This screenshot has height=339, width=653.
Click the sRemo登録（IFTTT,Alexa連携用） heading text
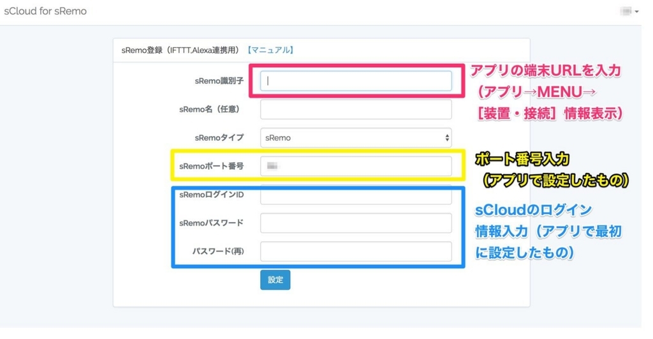point(181,50)
